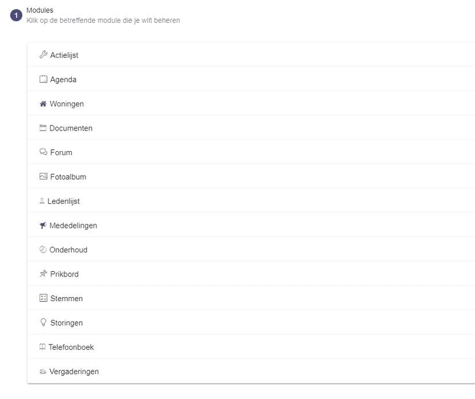Open the Vergaderingen module
Viewport: 475px width, 399px height.
coord(74,372)
